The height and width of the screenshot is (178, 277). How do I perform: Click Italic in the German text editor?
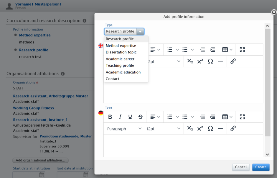(x=120, y=117)
